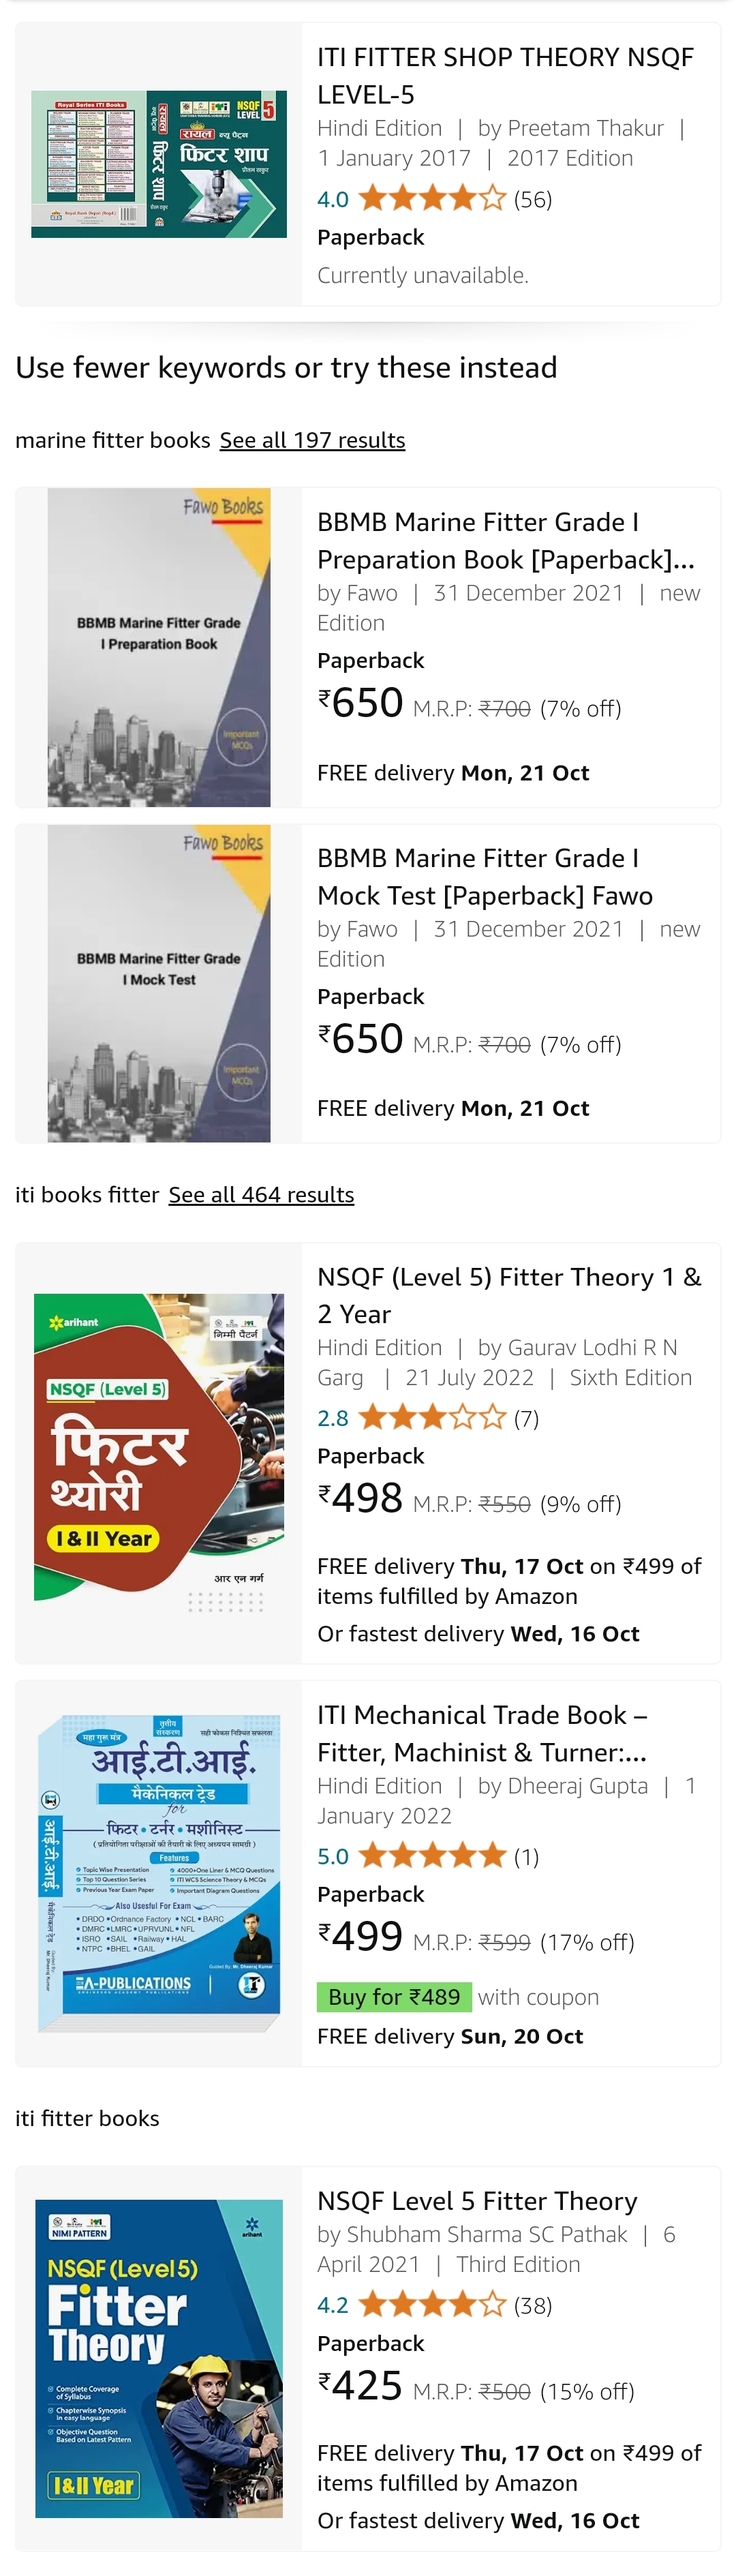Open the BBMB Marine Fitter Preparation Book cover

pos(159,647)
